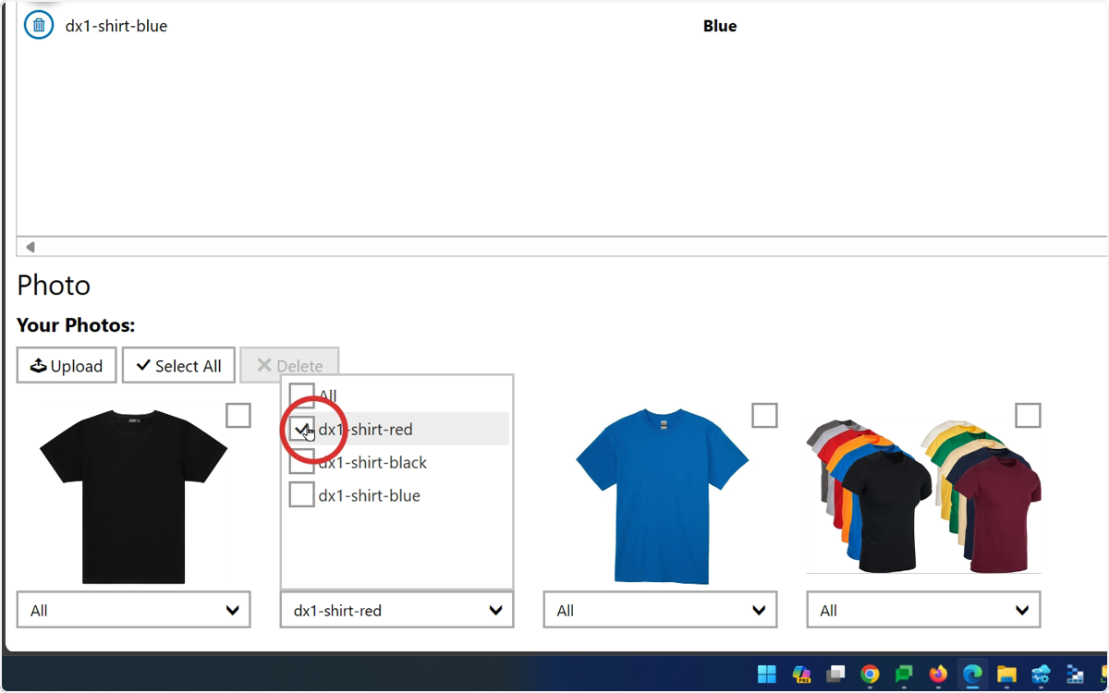Click the Upload button

pos(67,366)
